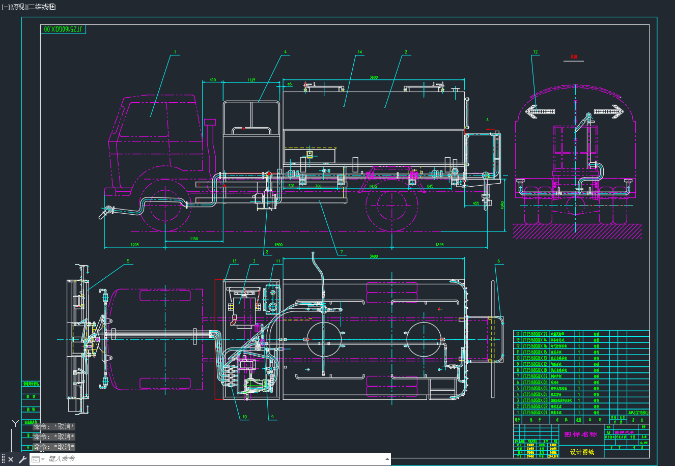Select the A向 view label
Image resolution: width=675 pixels, height=466 pixels.
click(x=574, y=57)
